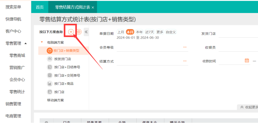Viewport: 258px width, 123px height.
Task: Add a new query scheme with plus icon
Action: click(x=71, y=32)
